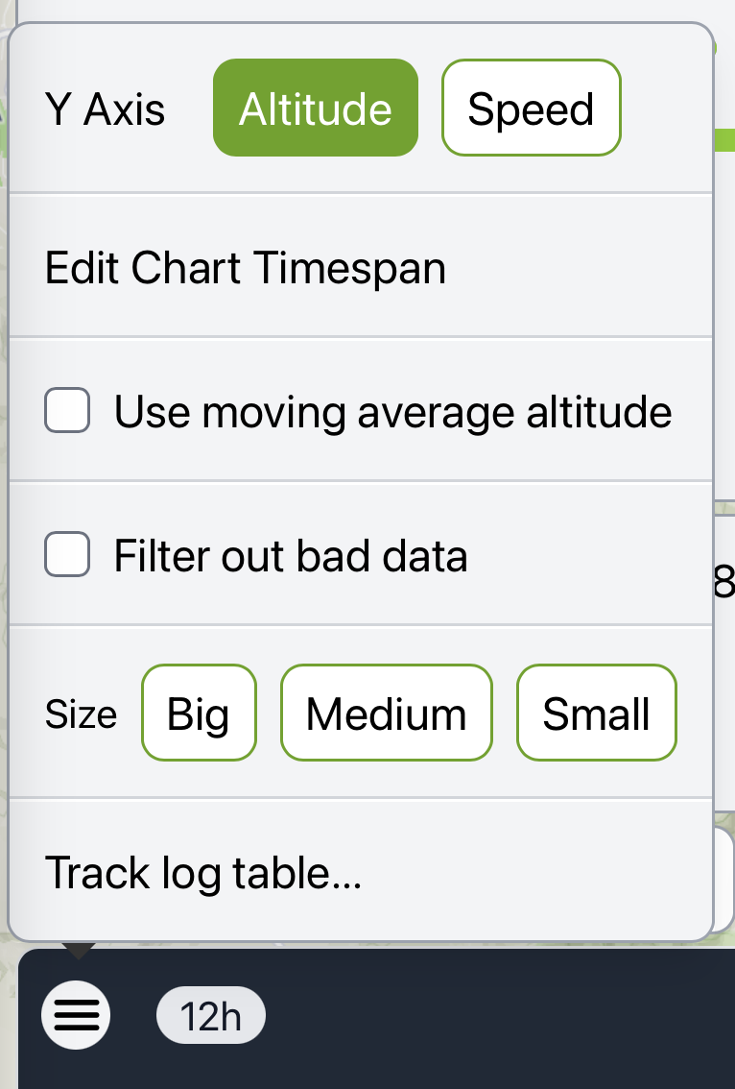This screenshot has width=735, height=1089.
Task: Click the popup's pointer arrow above the menu icon
Action: [78, 951]
